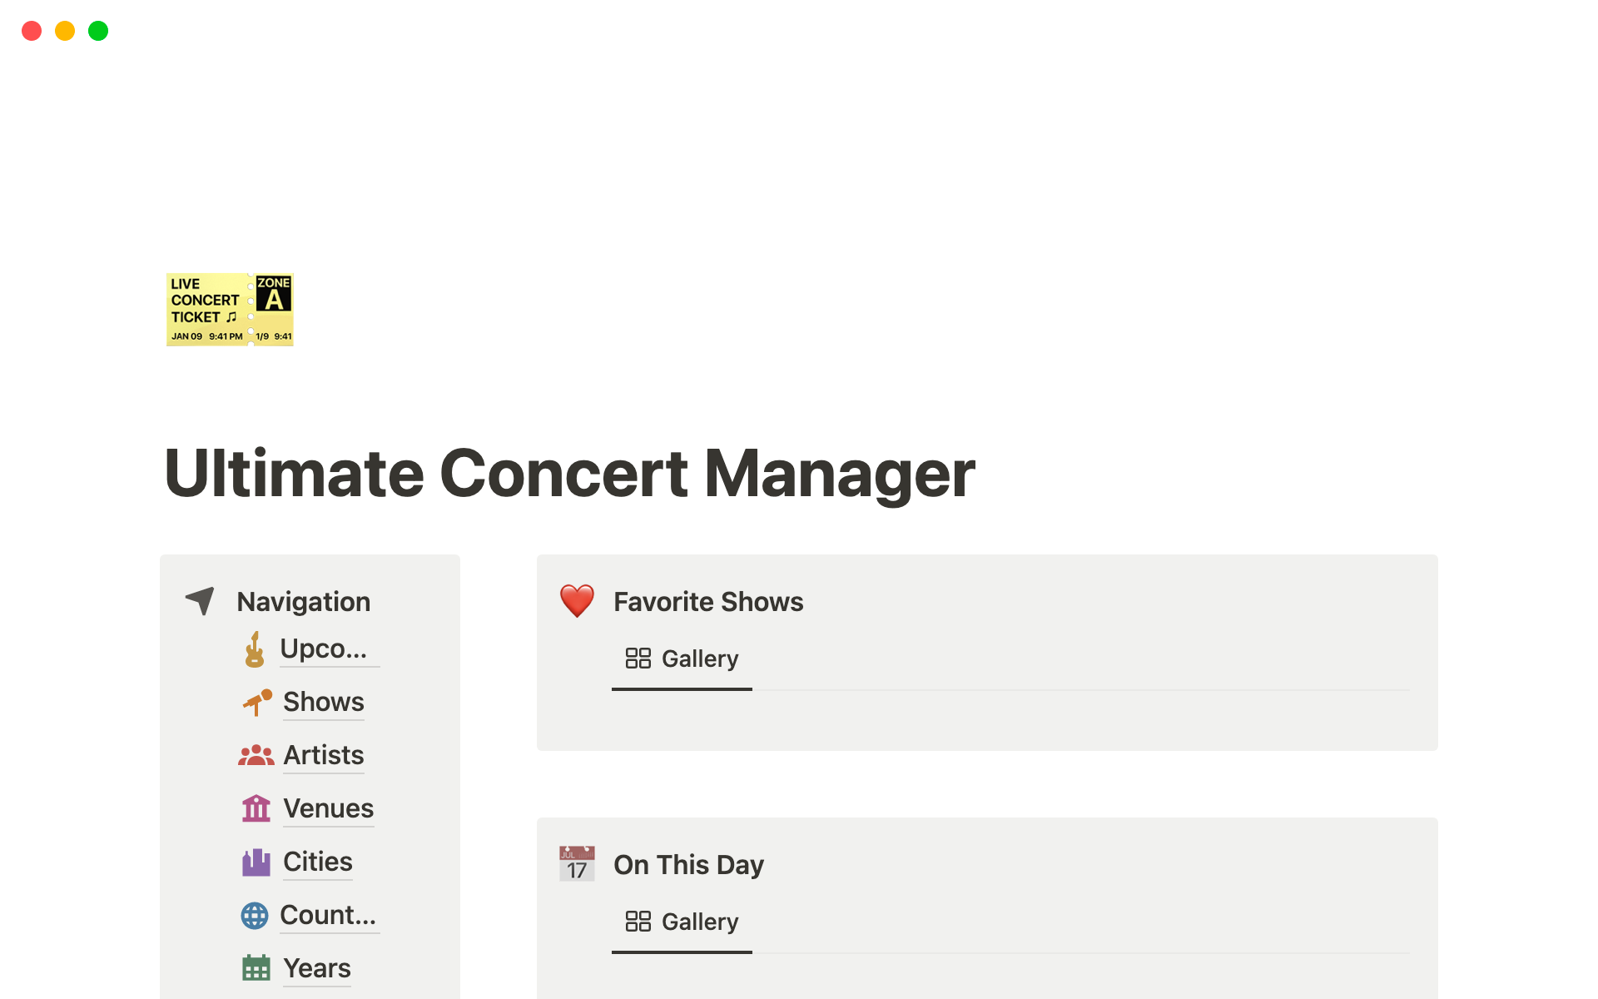Click the gallery grid icon under On This Day
Image resolution: width=1598 pixels, height=999 pixels.
click(x=639, y=922)
